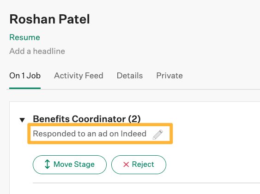Click the pencil edit icon beside source
The image size is (260, 194).
coord(157,135)
